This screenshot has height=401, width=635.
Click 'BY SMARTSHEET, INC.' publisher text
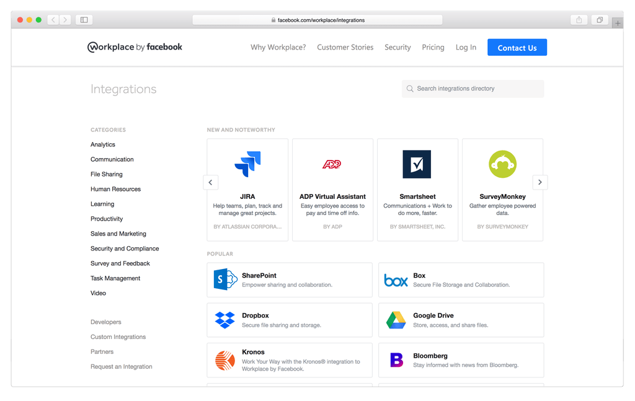click(417, 227)
